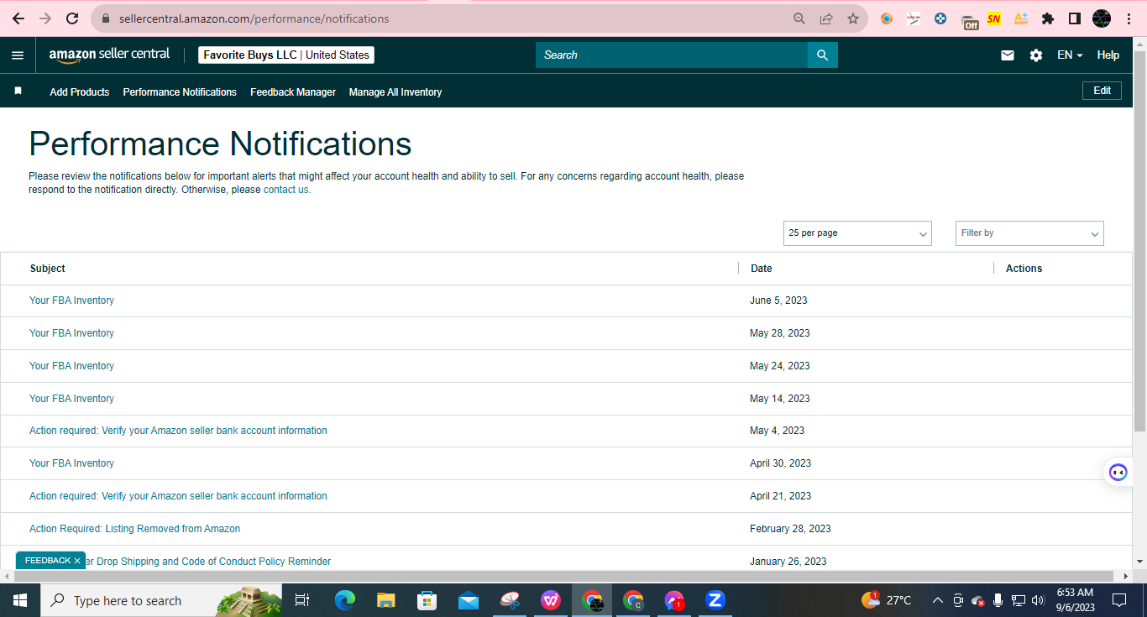Image resolution: width=1147 pixels, height=617 pixels.
Task: Click Help in the top bar
Action: pyautogui.click(x=1108, y=55)
